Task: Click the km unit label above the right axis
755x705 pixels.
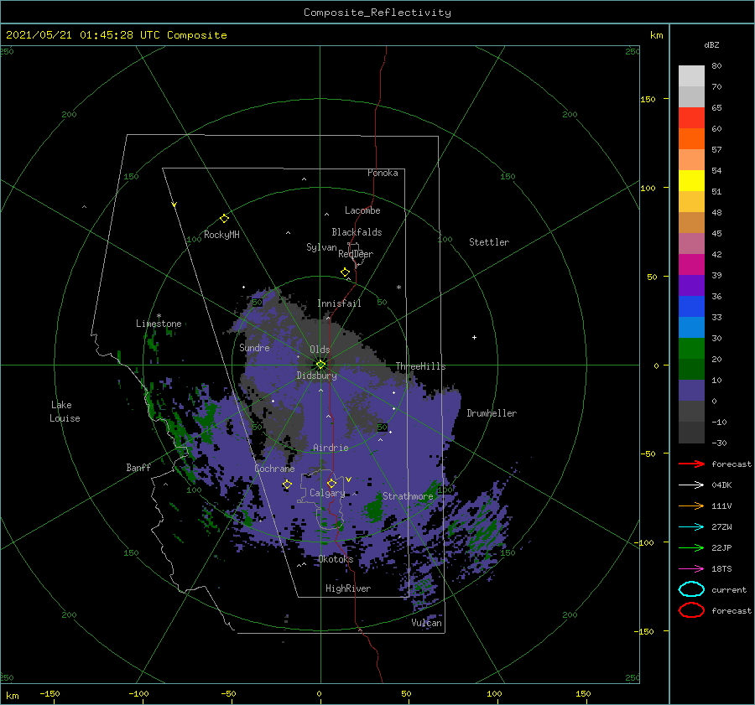Action: pyautogui.click(x=657, y=35)
